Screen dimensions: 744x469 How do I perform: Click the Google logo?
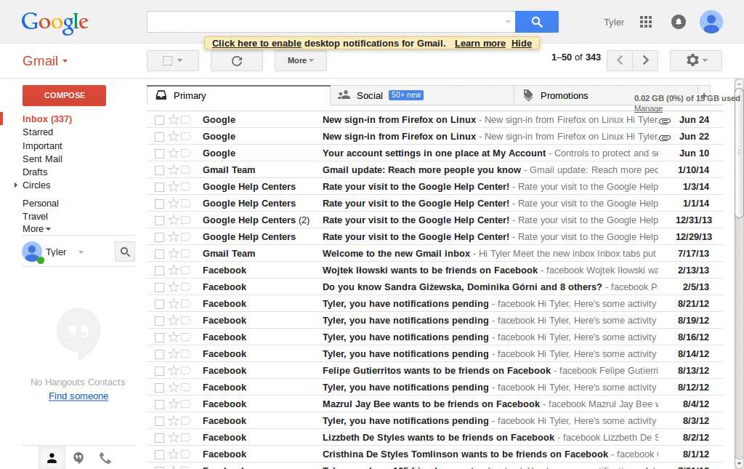(54, 23)
